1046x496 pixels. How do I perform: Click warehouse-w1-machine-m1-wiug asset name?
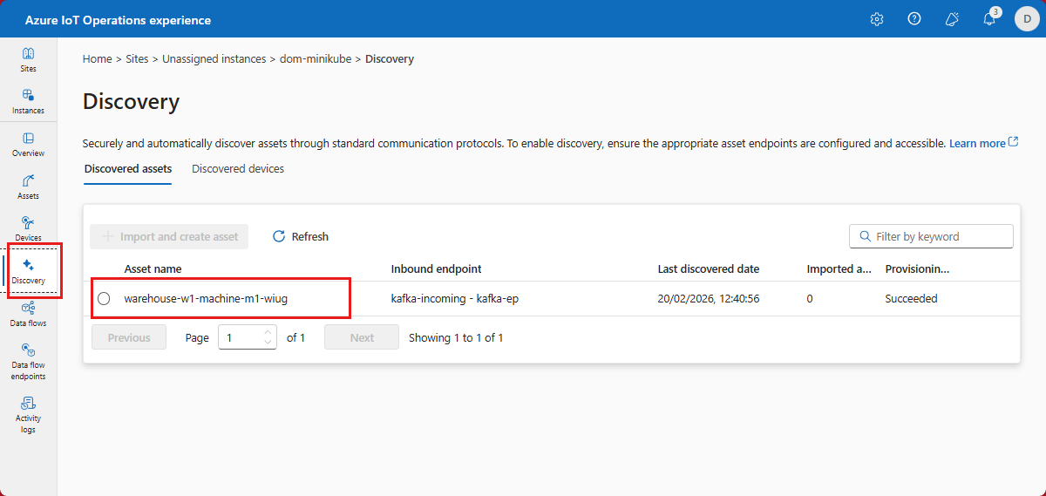pos(206,298)
